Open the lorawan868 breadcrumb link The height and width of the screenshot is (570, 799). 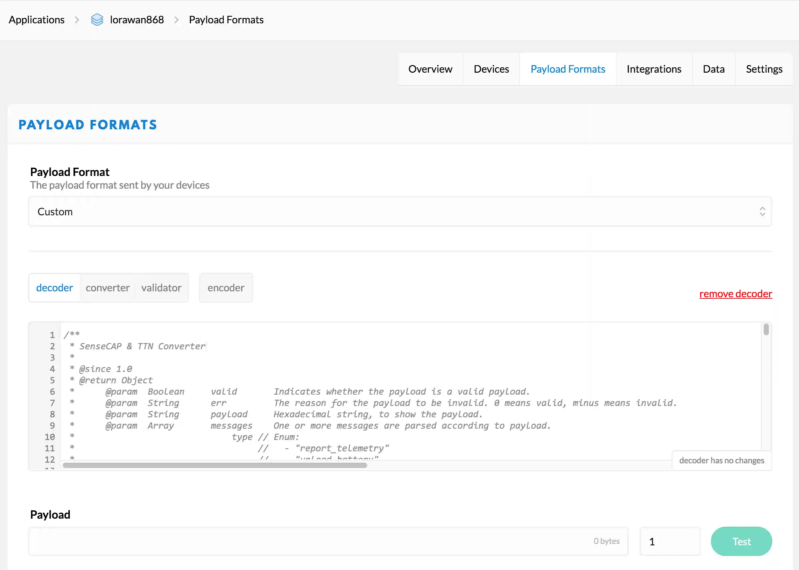tap(137, 20)
